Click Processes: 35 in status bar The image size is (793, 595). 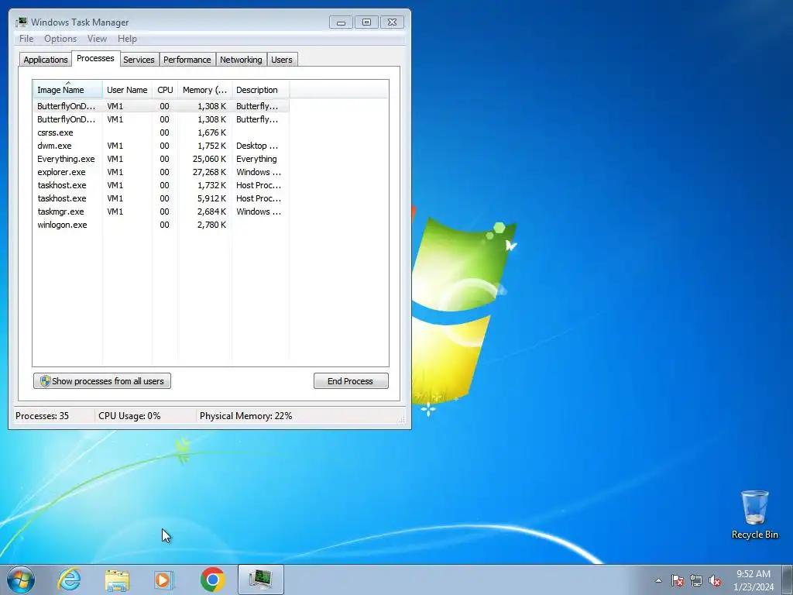click(42, 416)
